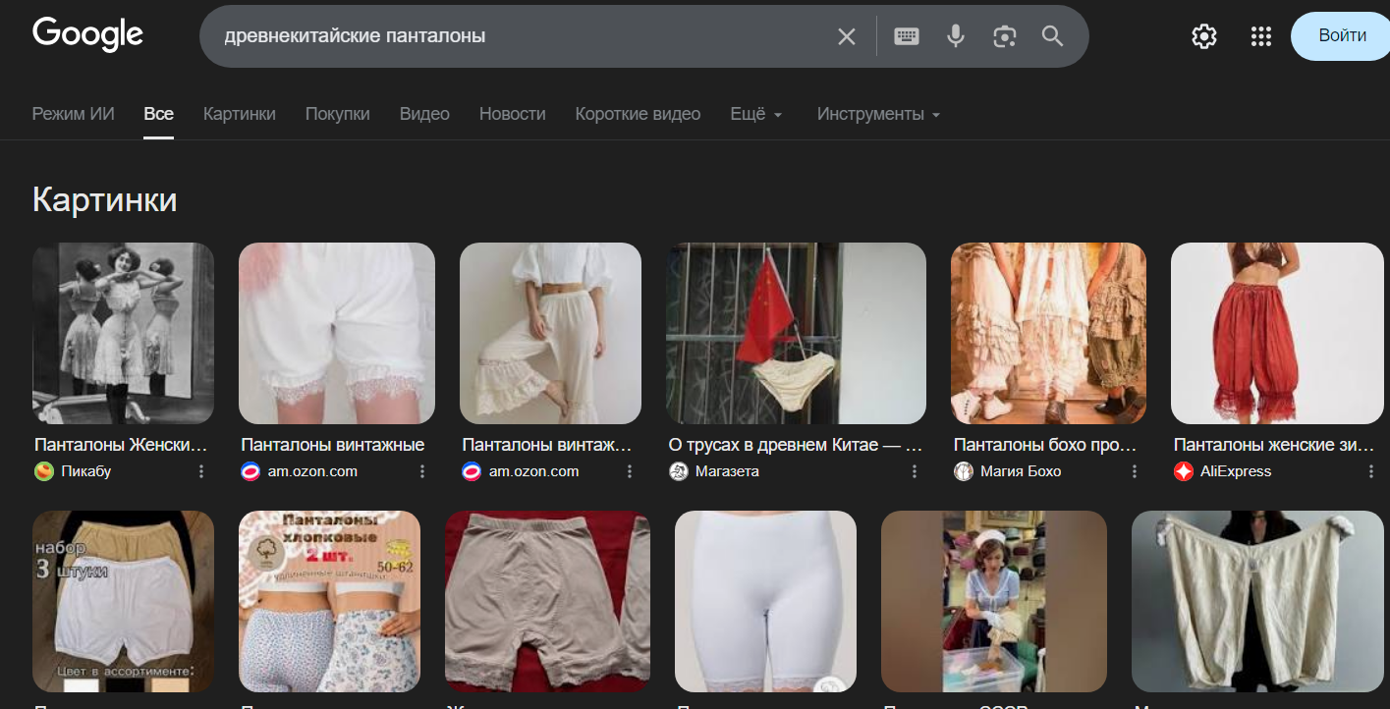
Task: Click the Магазета source favicon
Action: (678, 471)
